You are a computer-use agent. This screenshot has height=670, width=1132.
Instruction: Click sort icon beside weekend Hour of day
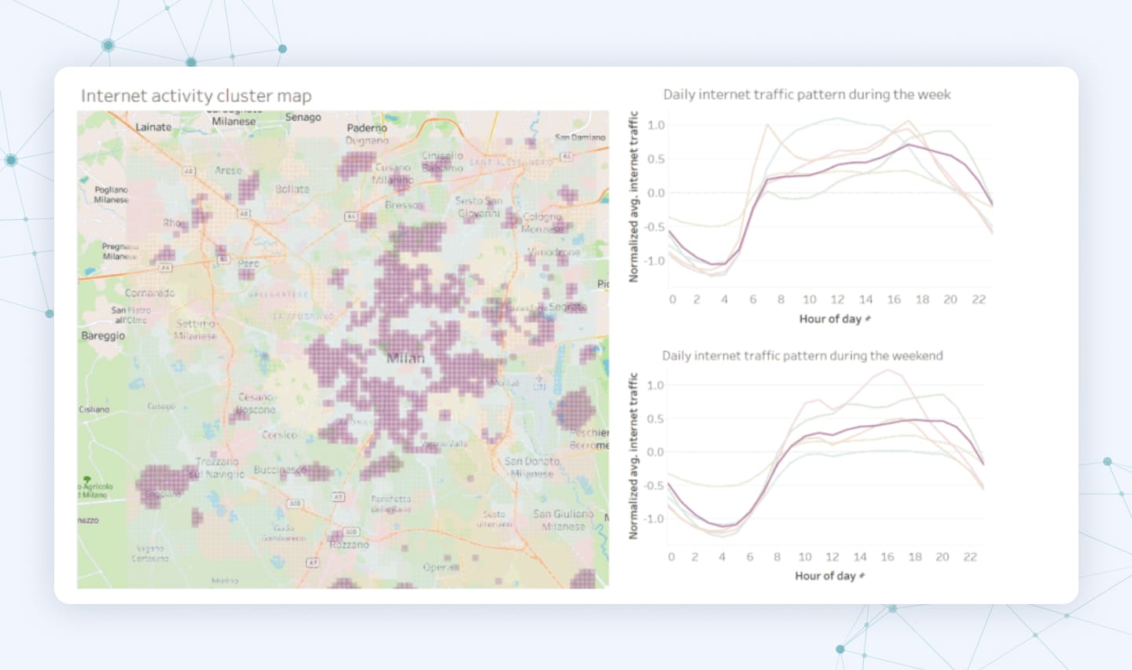[x=862, y=576]
